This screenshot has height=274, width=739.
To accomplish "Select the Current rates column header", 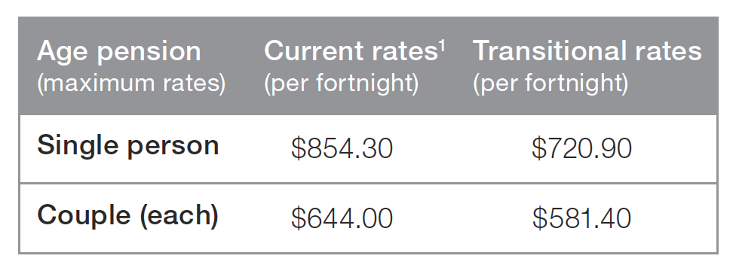I will pyautogui.click(x=354, y=51).
